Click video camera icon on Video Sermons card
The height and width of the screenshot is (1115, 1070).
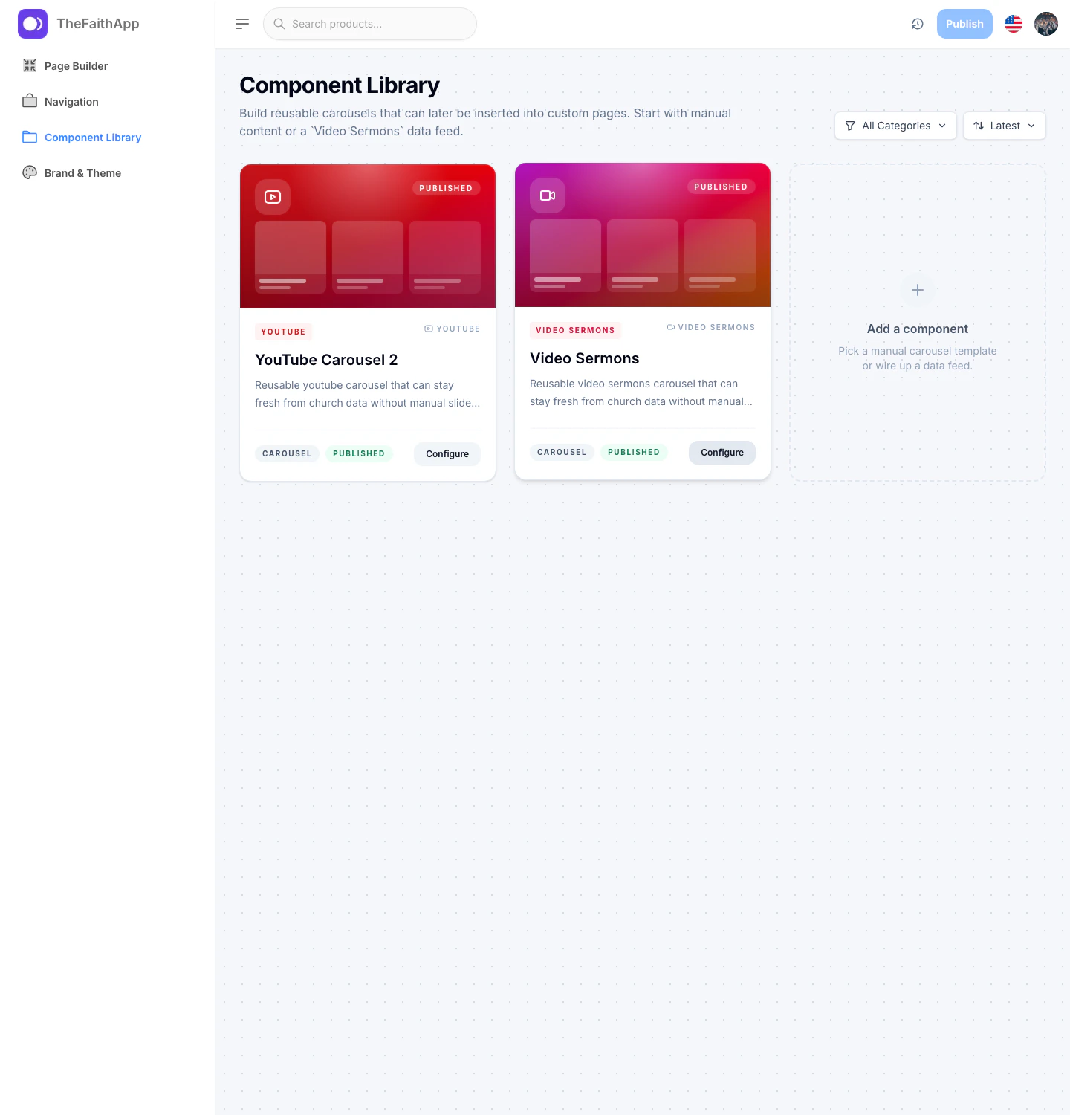click(548, 195)
